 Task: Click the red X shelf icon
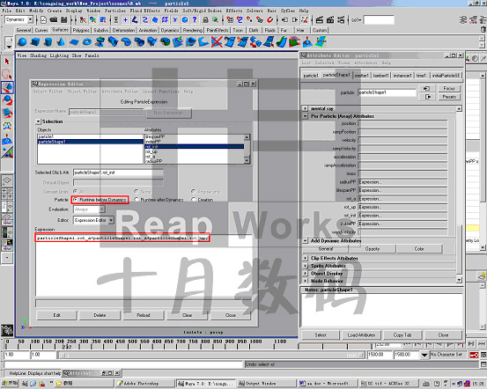coord(217,41)
